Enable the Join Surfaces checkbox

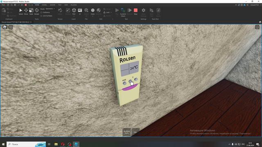coord(41,16)
